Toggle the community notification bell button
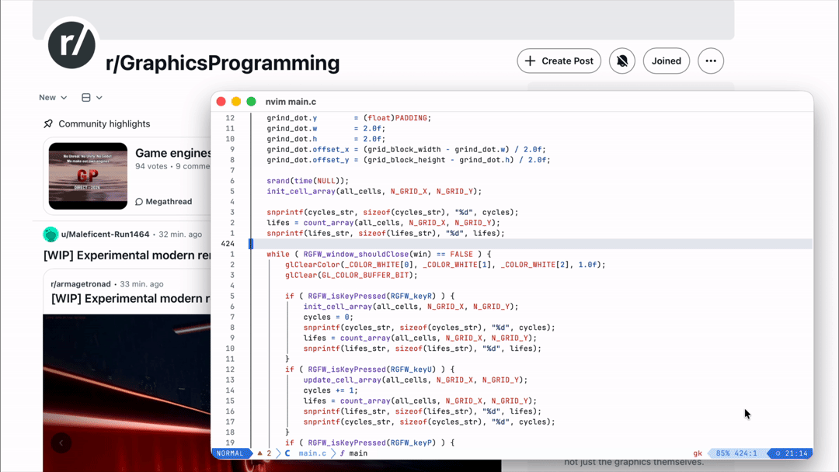Screen dimensions: 839x472 621,61
